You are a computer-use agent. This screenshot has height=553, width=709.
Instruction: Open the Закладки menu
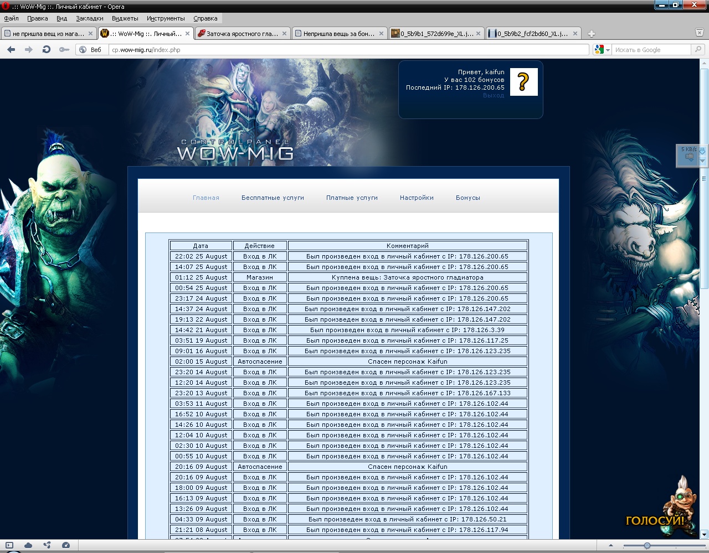(x=90, y=18)
